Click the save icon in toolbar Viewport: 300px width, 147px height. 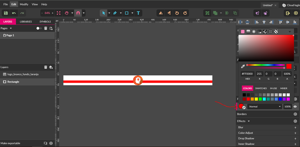coord(6,13)
